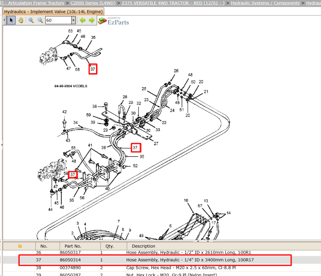Collapse toolbar with small left arrow

tap(4, 20)
